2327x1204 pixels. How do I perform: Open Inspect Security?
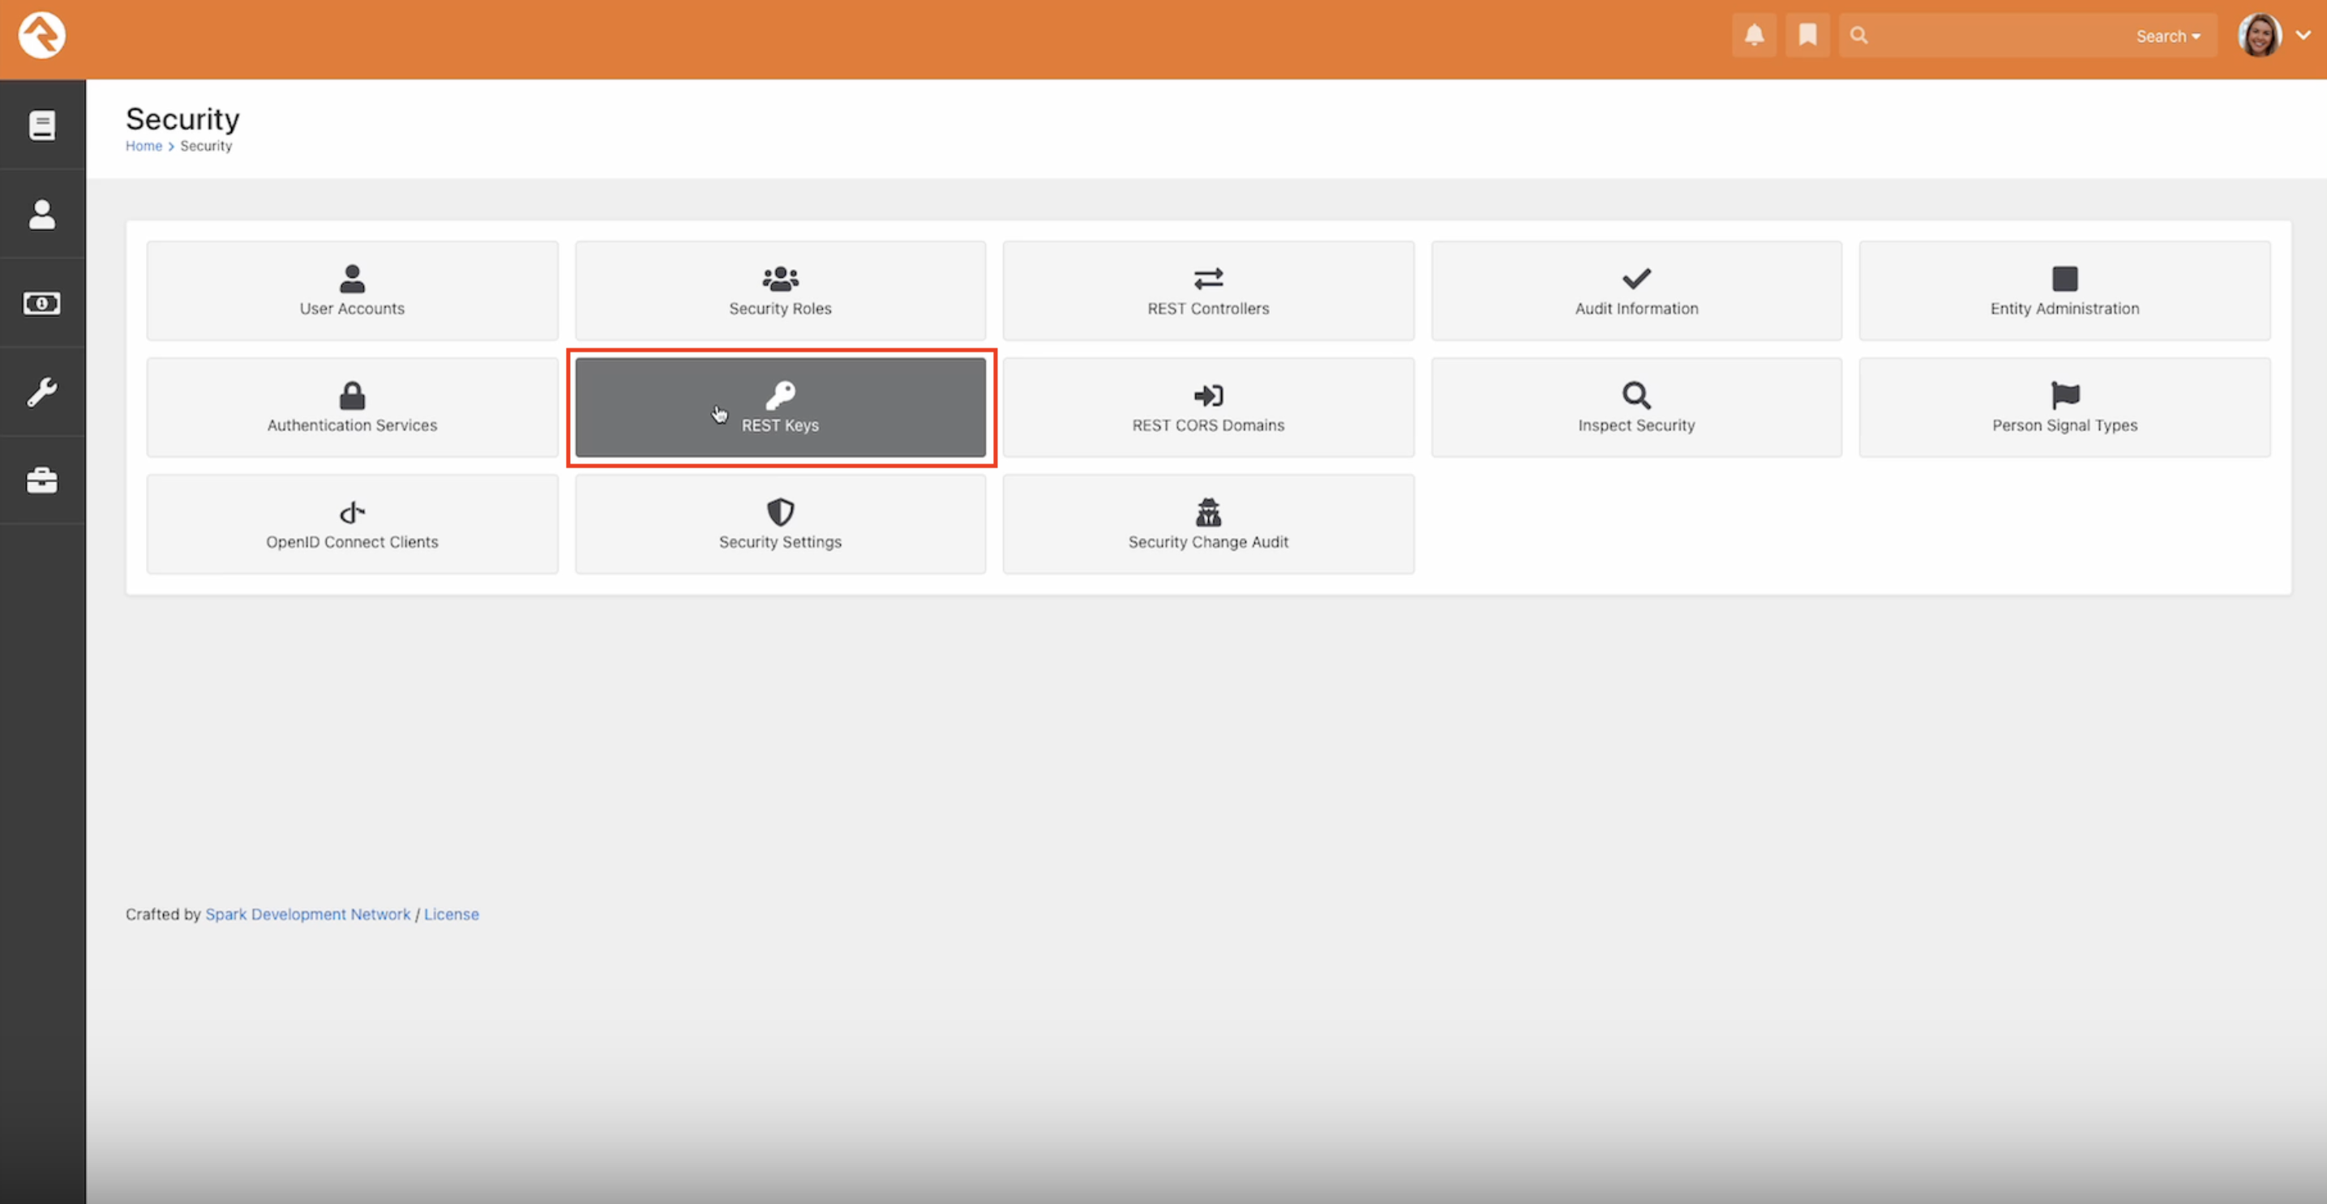click(1636, 408)
